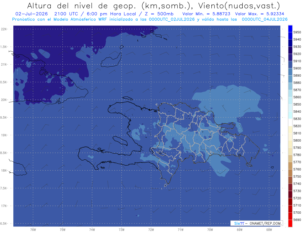
Task: Click the 5850 colorbar value
Action: click(297, 104)
